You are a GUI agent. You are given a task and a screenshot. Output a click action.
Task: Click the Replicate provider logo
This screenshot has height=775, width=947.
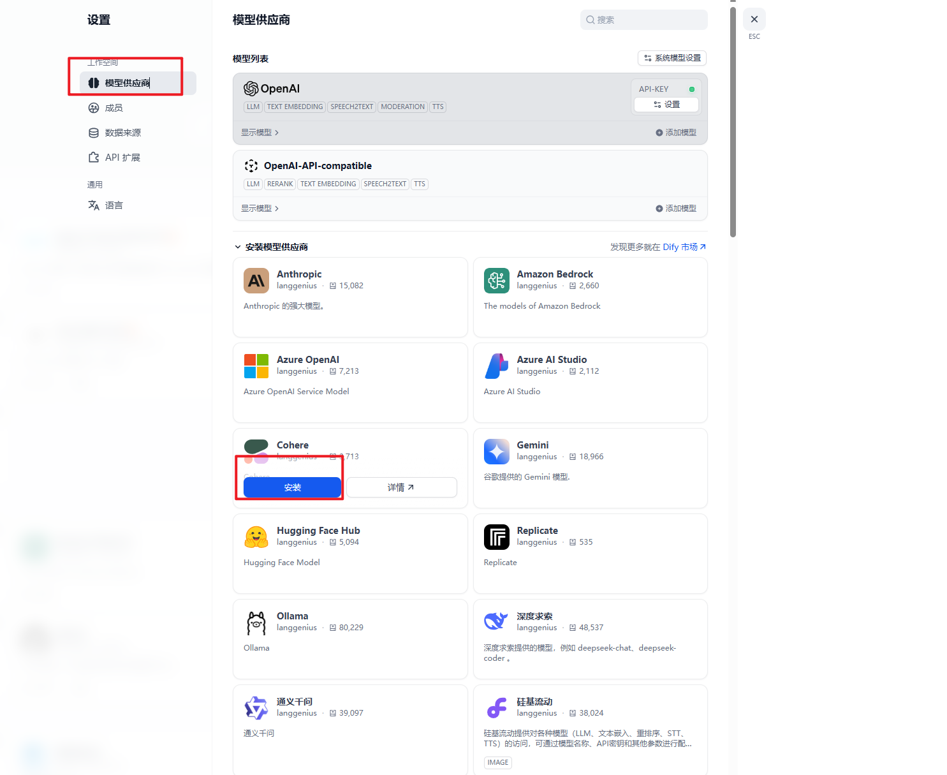click(497, 537)
